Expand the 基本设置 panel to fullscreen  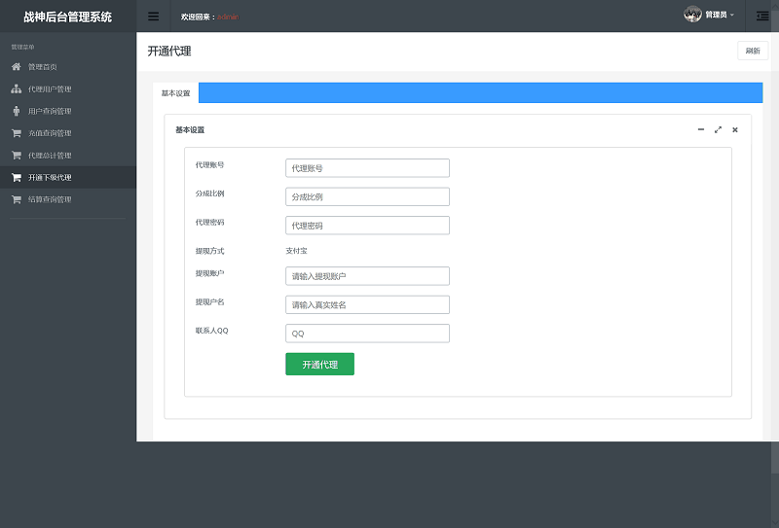(x=718, y=129)
